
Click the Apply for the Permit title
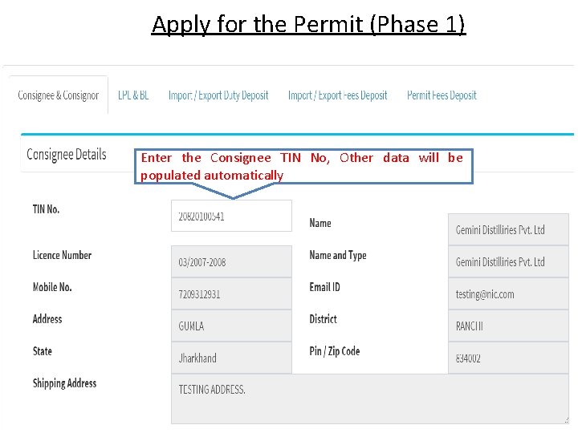pyautogui.click(x=308, y=24)
